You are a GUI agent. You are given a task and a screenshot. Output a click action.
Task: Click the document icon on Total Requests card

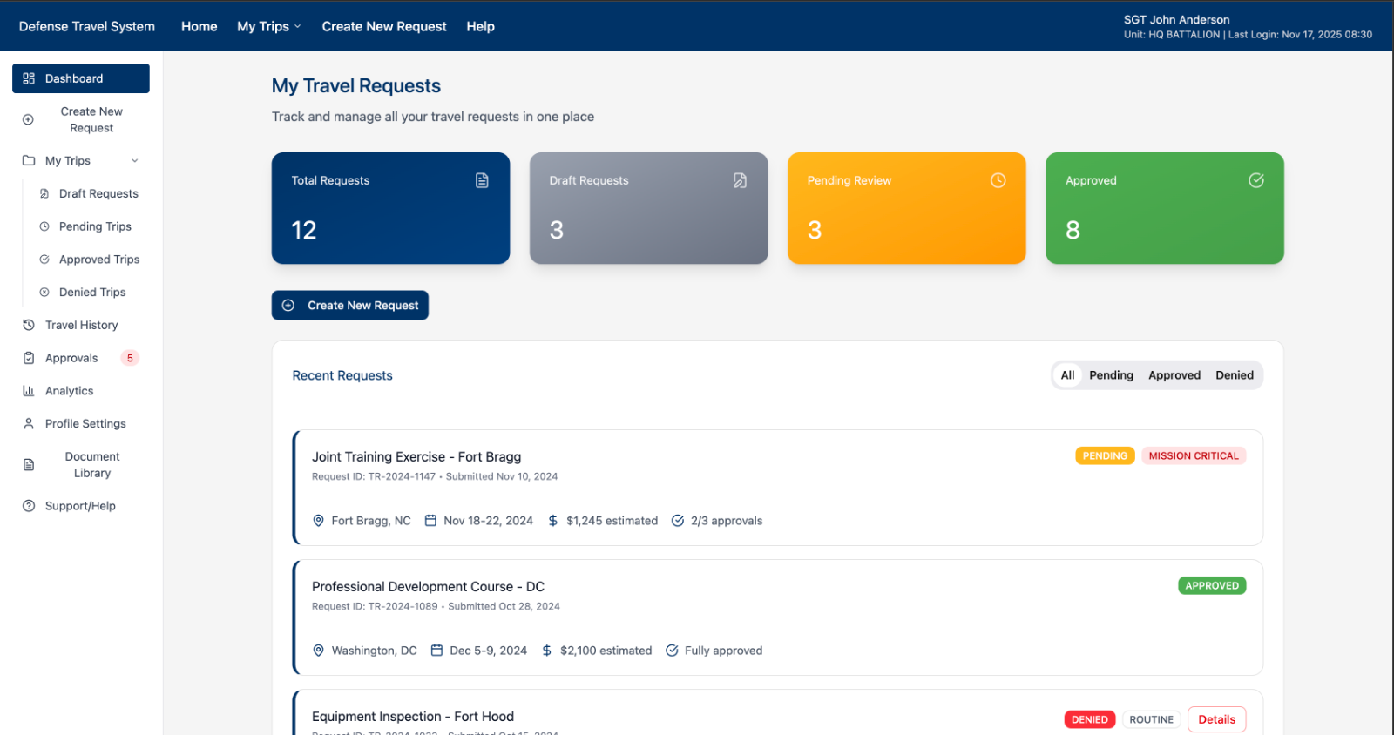[482, 180]
